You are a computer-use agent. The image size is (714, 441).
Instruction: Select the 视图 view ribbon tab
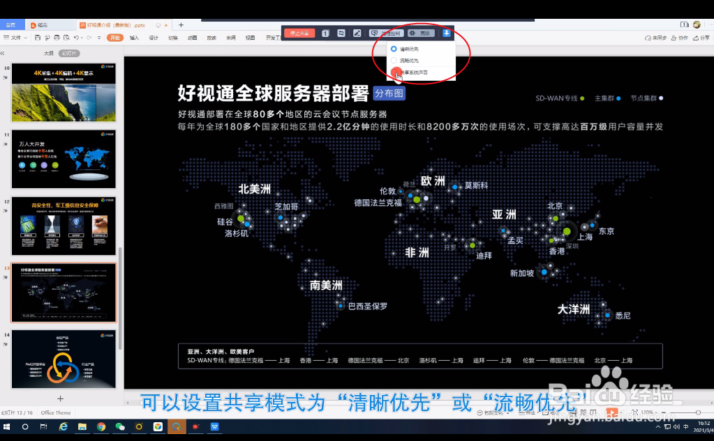pyautogui.click(x=250, y=38)
